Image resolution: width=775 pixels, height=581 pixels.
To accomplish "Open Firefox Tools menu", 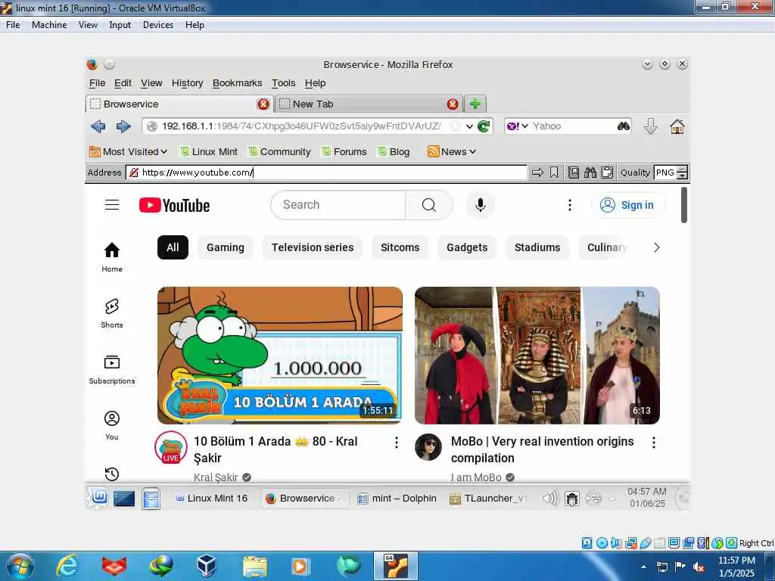I will 283,83.
